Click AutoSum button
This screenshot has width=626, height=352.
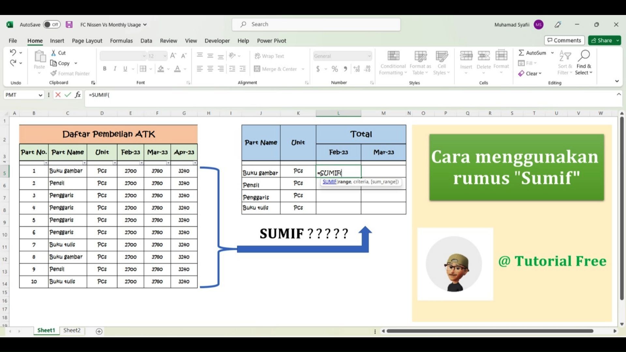tap(532, 53)
